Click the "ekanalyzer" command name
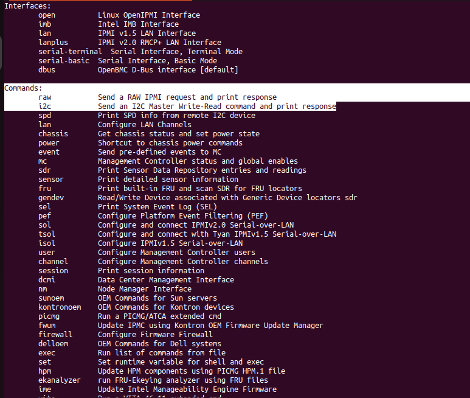 pyautogui.click(x=59, y=380)
